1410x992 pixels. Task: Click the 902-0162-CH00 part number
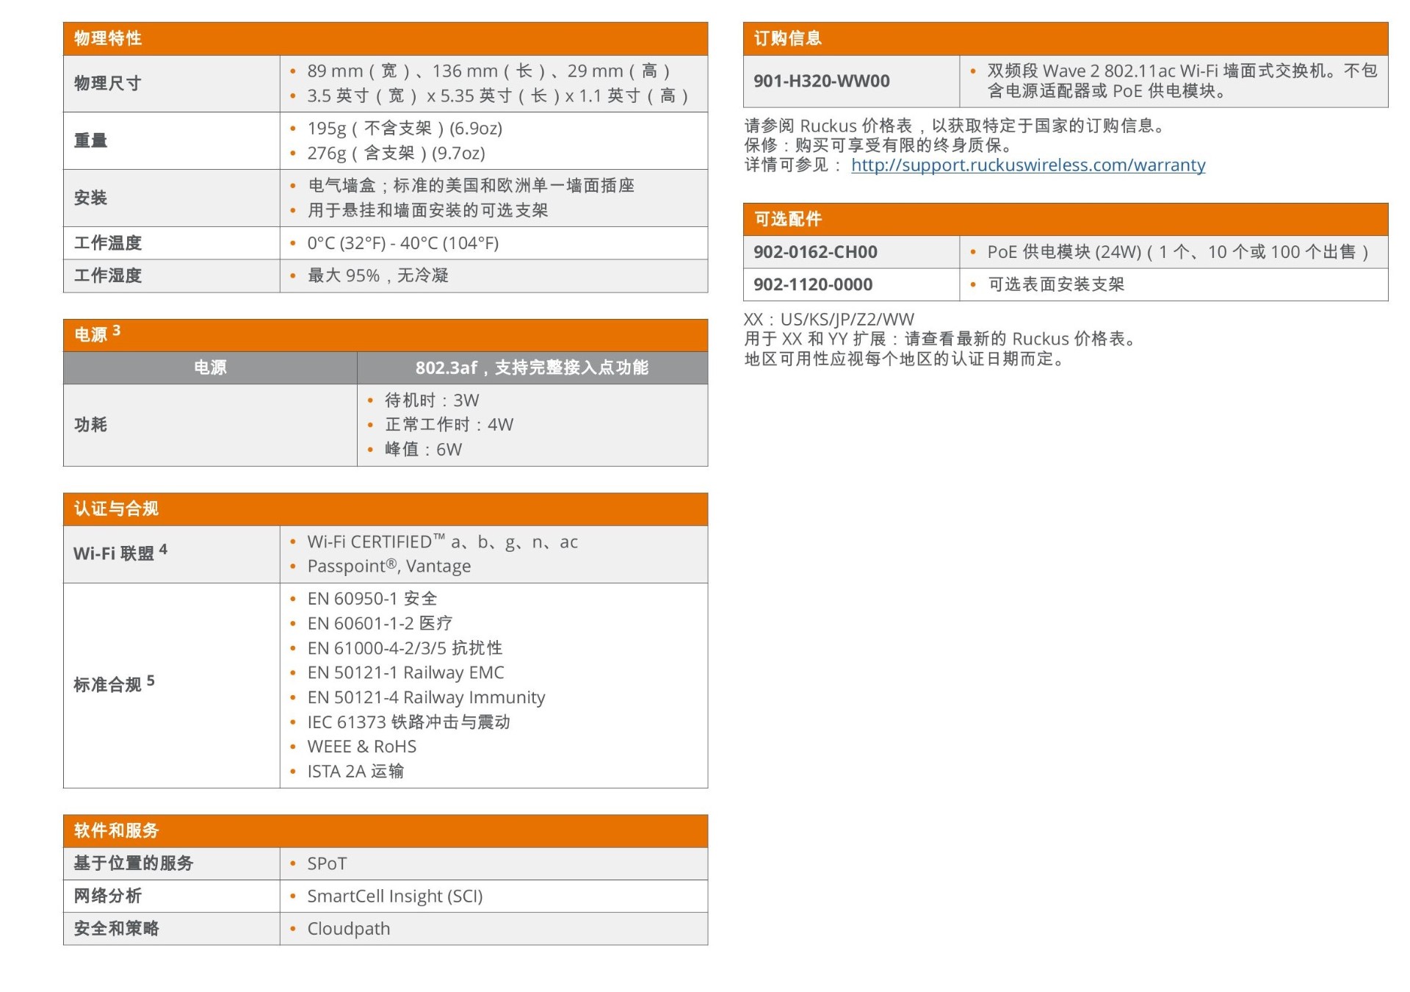pos(816,252)
